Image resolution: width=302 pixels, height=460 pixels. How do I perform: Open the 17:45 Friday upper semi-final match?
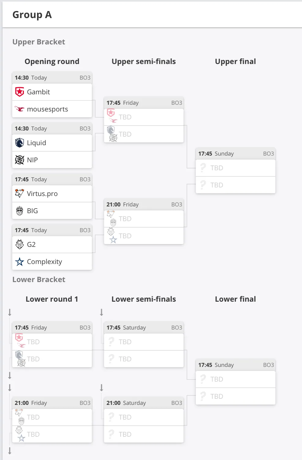[144, 103]
